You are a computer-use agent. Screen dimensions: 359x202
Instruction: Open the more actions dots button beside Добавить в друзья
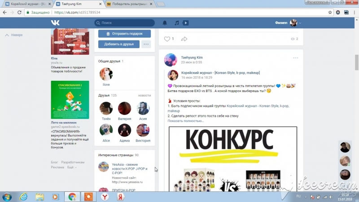tap(146, 44)
